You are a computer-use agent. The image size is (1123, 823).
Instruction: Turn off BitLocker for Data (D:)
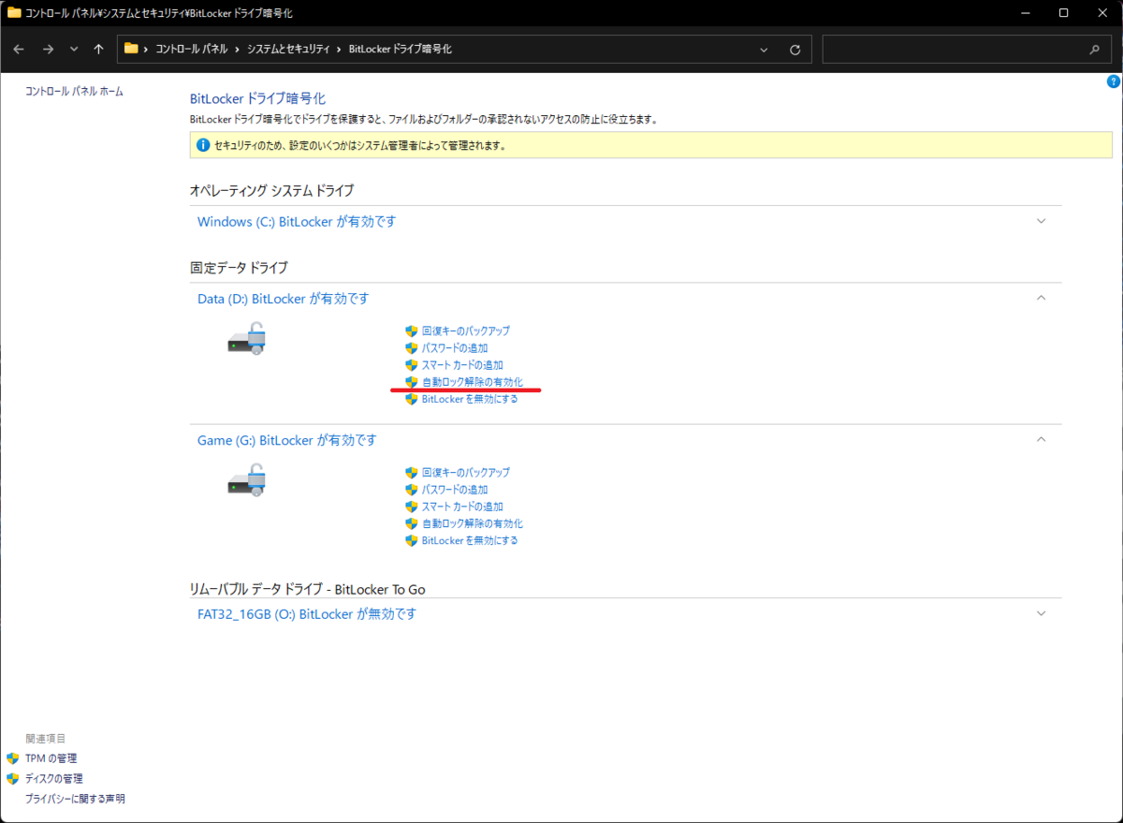pyautogui.click(x=470, y=399)
